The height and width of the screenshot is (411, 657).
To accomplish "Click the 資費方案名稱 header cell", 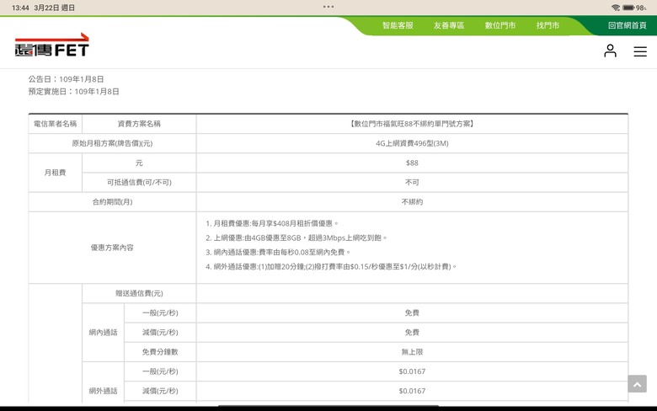I will [x=139, y=124].
